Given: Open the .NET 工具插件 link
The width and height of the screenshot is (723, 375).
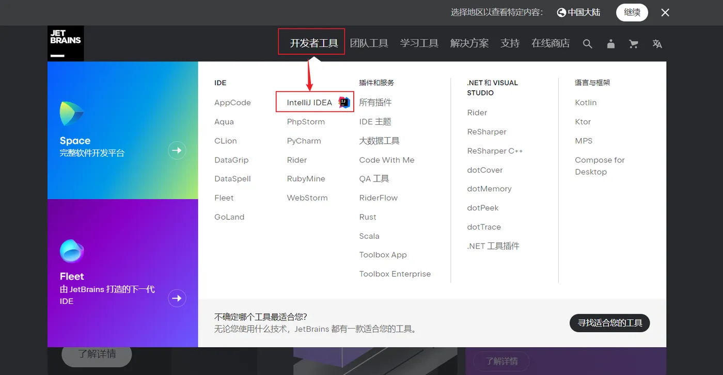Looking at the screenshot, I should (493, 247).
